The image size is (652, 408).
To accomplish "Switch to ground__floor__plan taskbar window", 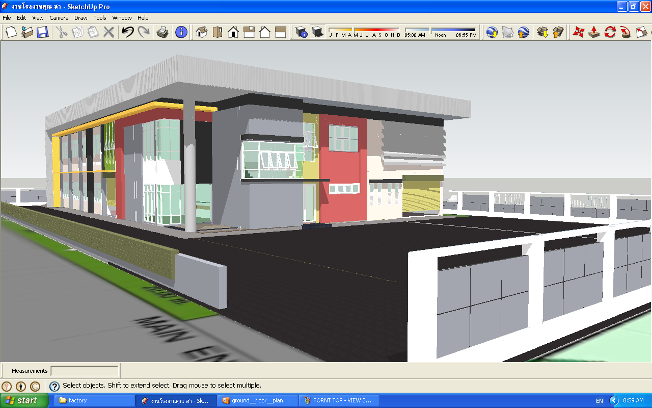I will coord(257,400).
